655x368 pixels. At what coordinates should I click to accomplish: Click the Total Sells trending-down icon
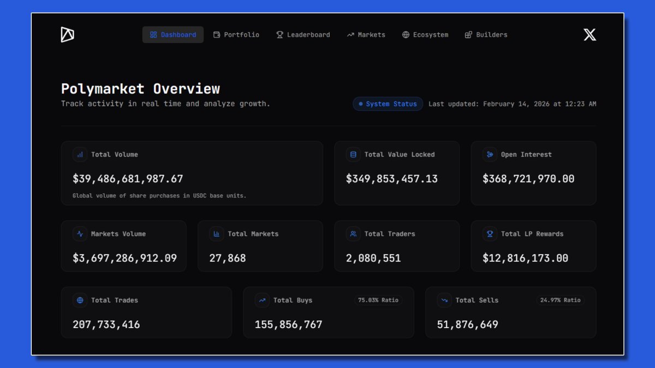click(444, 300)
